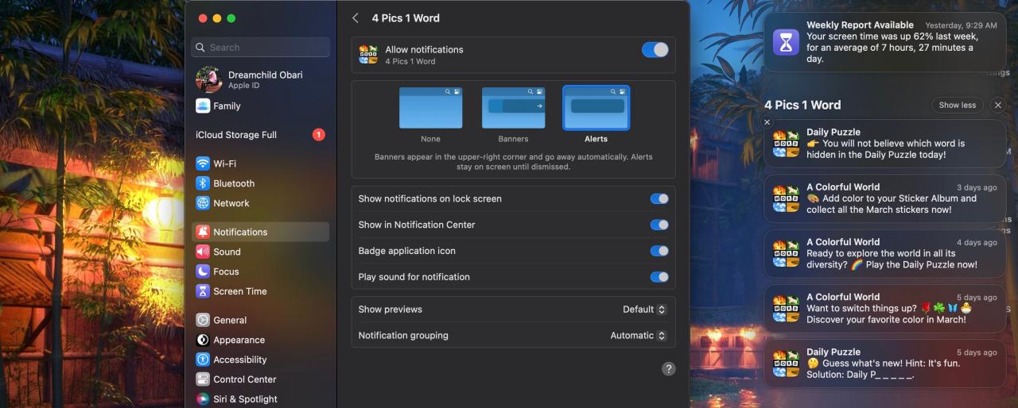Click Show less in Notification Center

tap(958, 105)
